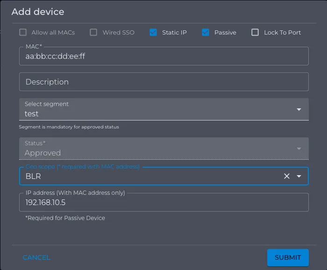Enable the Allow all MACs checkbox

(x=23, y=32)
